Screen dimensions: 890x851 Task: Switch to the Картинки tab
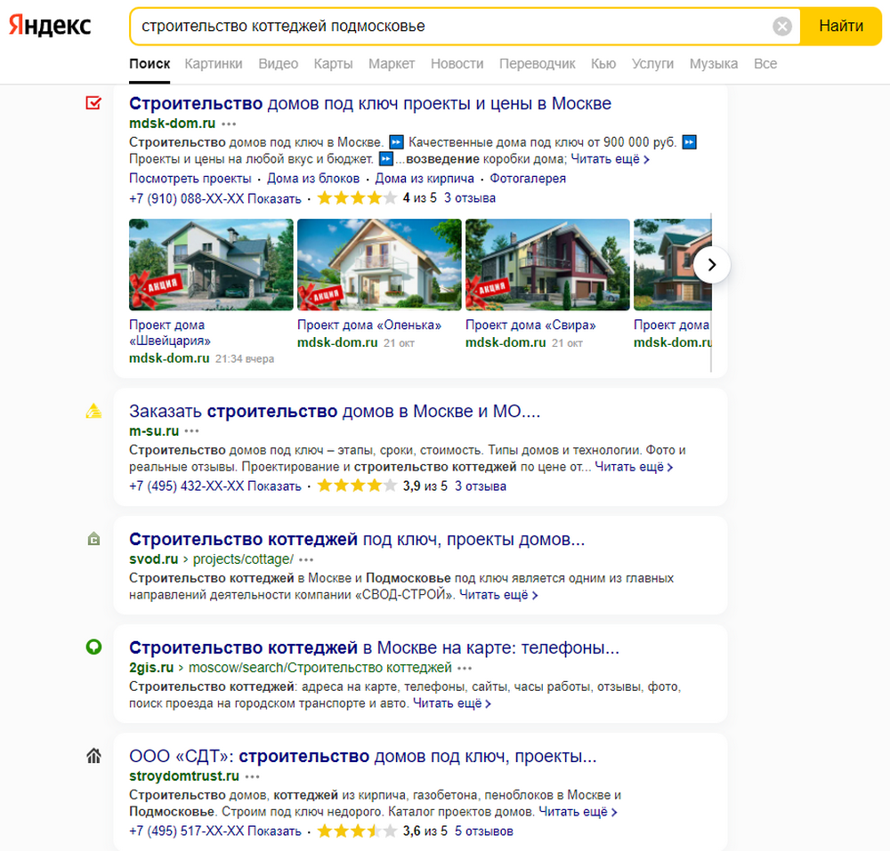[214, 63]
